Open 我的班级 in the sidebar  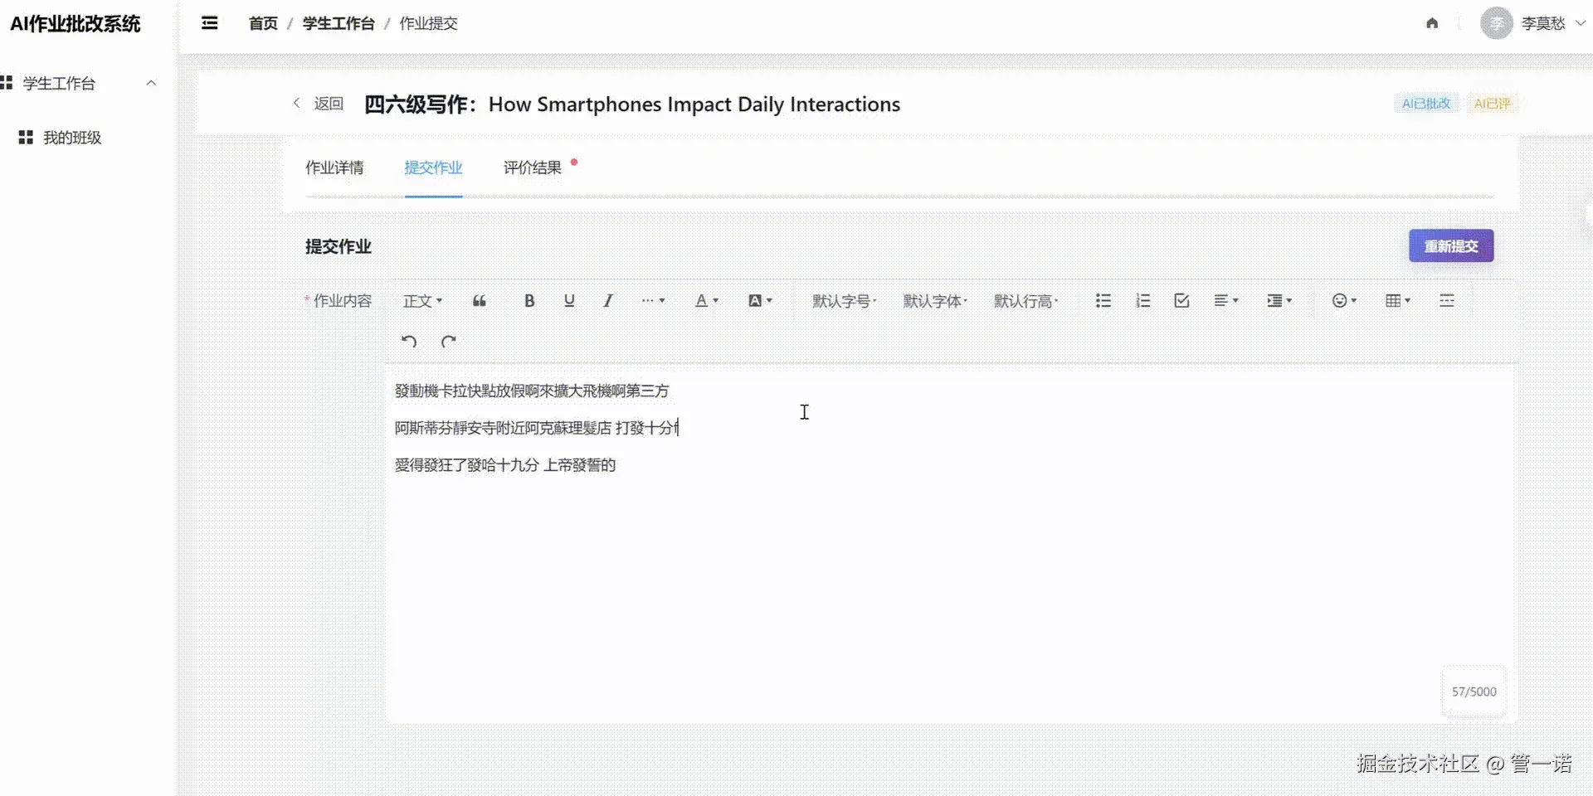coord(72,138)
